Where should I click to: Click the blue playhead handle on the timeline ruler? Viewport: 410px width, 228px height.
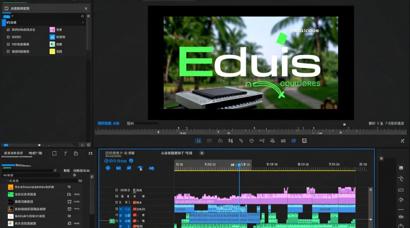(x=239, y=165)
